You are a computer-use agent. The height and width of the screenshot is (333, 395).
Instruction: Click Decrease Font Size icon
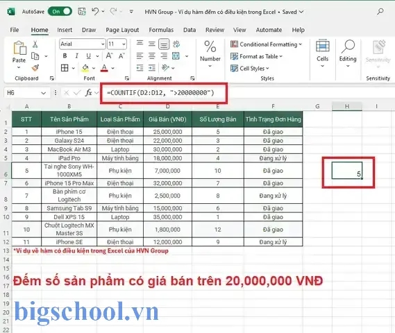(121, 55)
